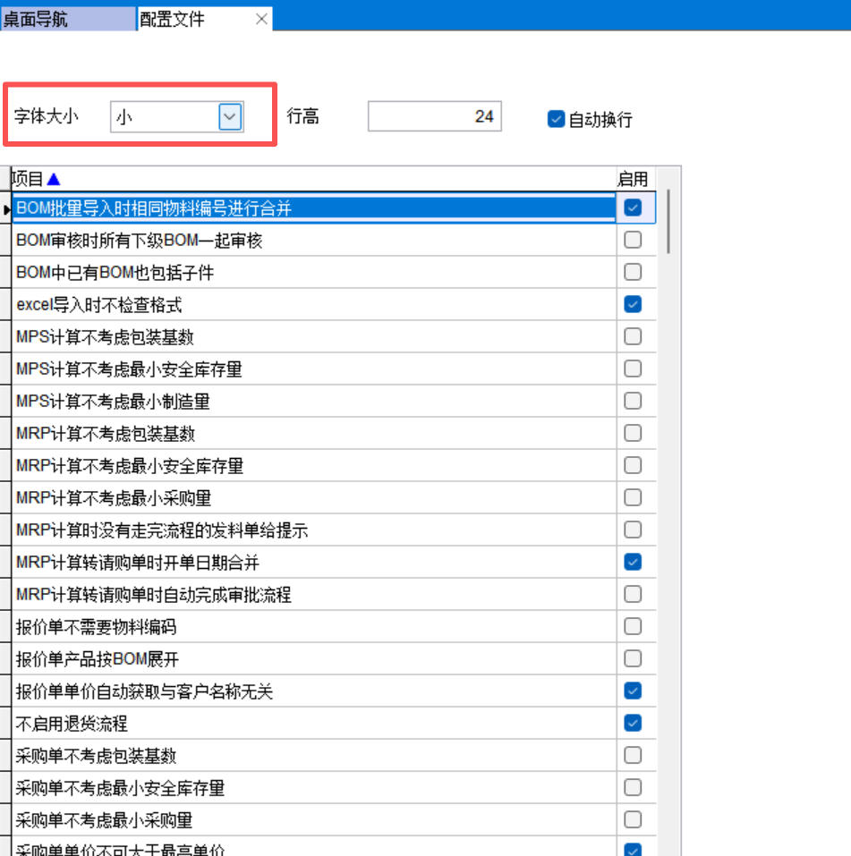Image resolution: width=851 pixels, height=856 pixels.
Task: Select the 报价单产品按BOM展开 row
Action: click(268, 659)
